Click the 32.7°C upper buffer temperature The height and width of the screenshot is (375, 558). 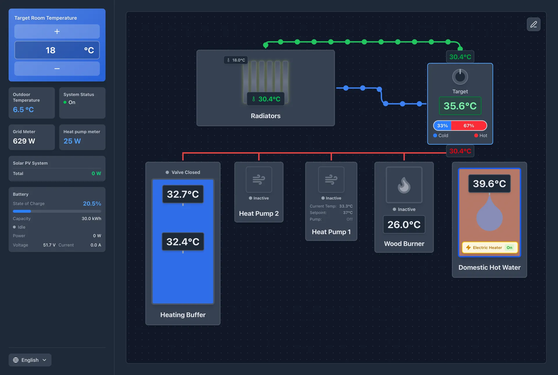[183, 194]
